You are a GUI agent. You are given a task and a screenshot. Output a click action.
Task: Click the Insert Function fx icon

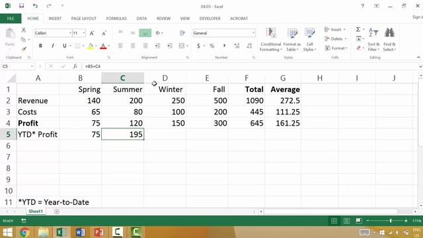point(75,66)
